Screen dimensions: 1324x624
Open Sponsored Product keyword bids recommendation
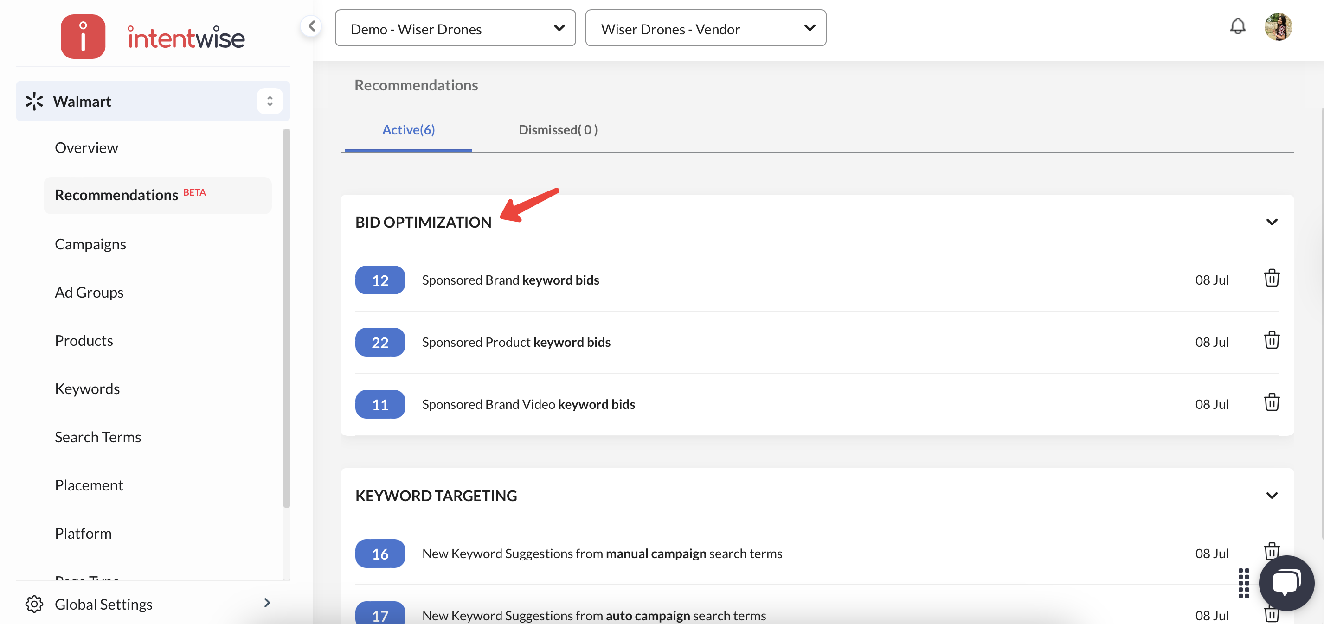[516, 343]
